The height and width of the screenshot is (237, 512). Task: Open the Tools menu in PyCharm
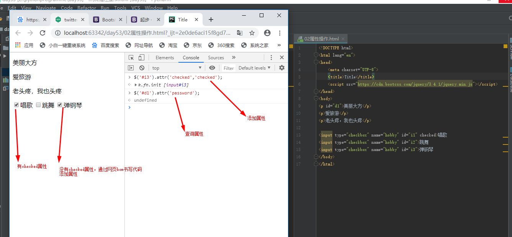click(x=120, y=8)
